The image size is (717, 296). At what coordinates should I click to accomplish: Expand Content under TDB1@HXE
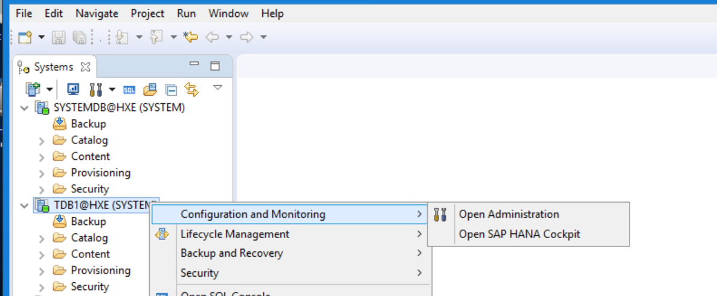[42, 255]
